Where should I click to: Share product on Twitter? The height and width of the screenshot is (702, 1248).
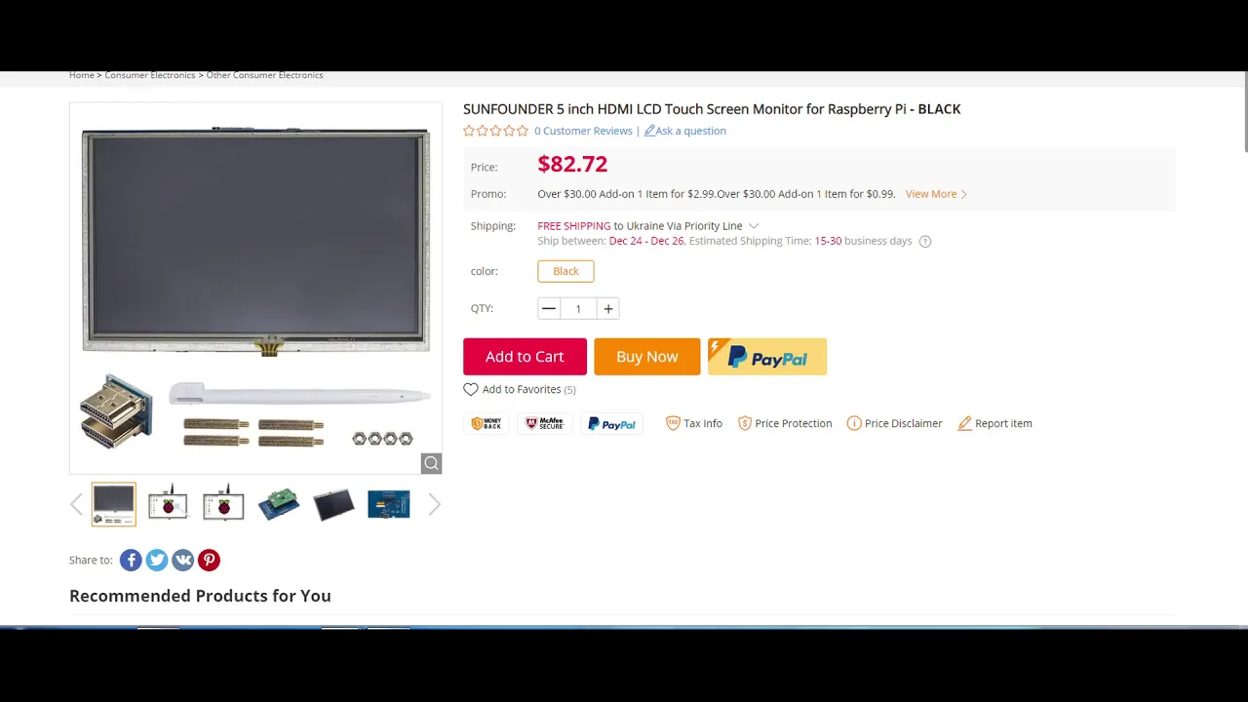157,560
